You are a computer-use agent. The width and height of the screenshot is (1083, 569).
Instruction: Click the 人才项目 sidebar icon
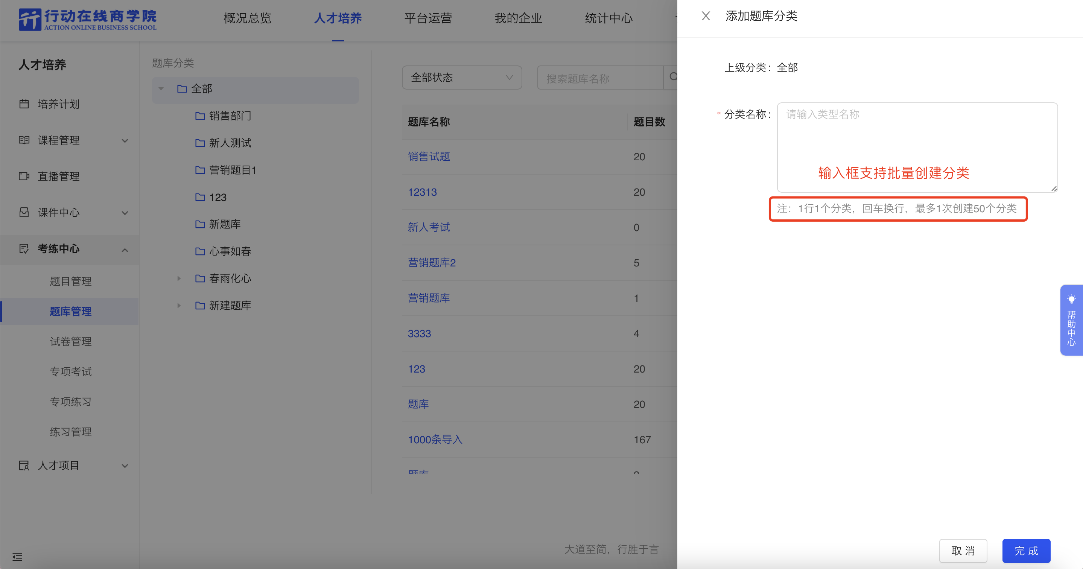[x=24, y=466]
